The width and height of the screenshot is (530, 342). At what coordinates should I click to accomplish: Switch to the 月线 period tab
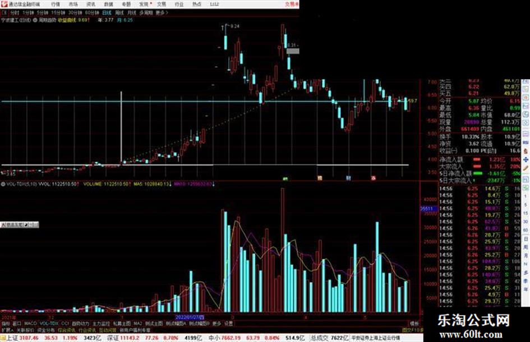(132, 13)
